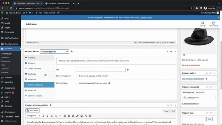Insert a blockquote
The image size is (222, 125).
point(60,116)
